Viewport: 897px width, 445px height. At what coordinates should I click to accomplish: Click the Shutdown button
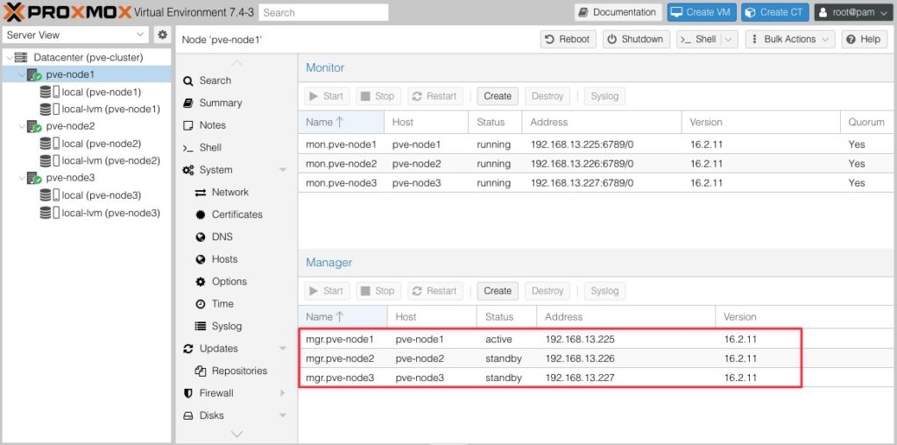pyautogui.click(x=636, y=39)
